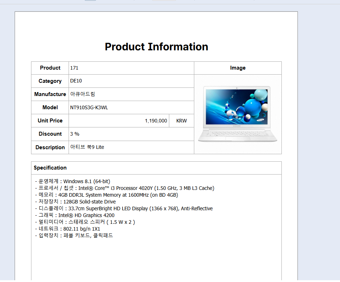Viewport: 340px width, 282px height.
Task: Click model value NT910S3G-K3WL
Action: coord(89,107)
